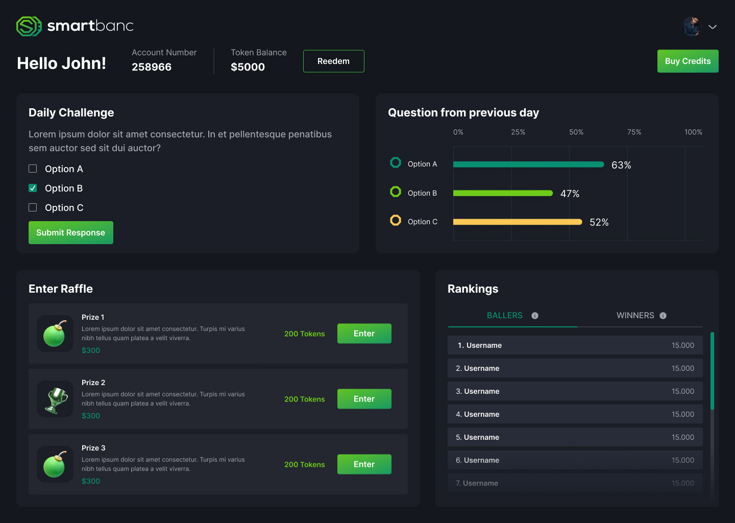735x523 pixels.
Task: Click the smartbanc logo icon
Action: click(29, 26)
